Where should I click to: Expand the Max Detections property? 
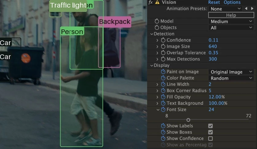(x=157, y=59)
